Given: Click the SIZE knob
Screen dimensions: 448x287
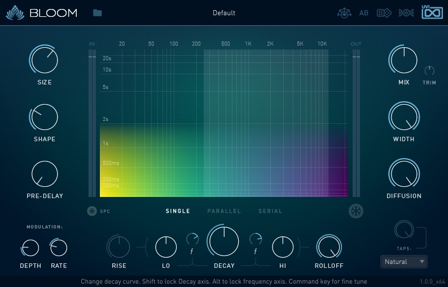Looking at the screenshot, I should 44,60.
